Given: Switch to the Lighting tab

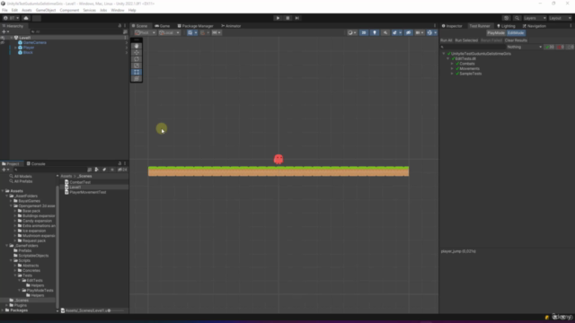Looking at the screenshot, I should 506,26.
